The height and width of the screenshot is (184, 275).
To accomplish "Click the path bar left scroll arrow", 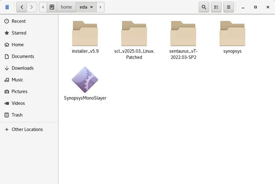I will (x=43, y=7).
